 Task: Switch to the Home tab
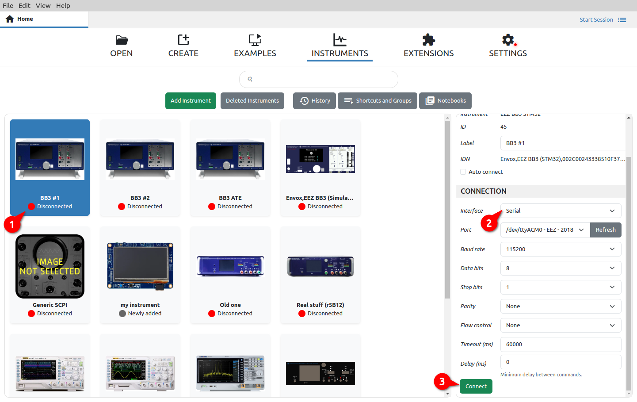pos(44,19)
